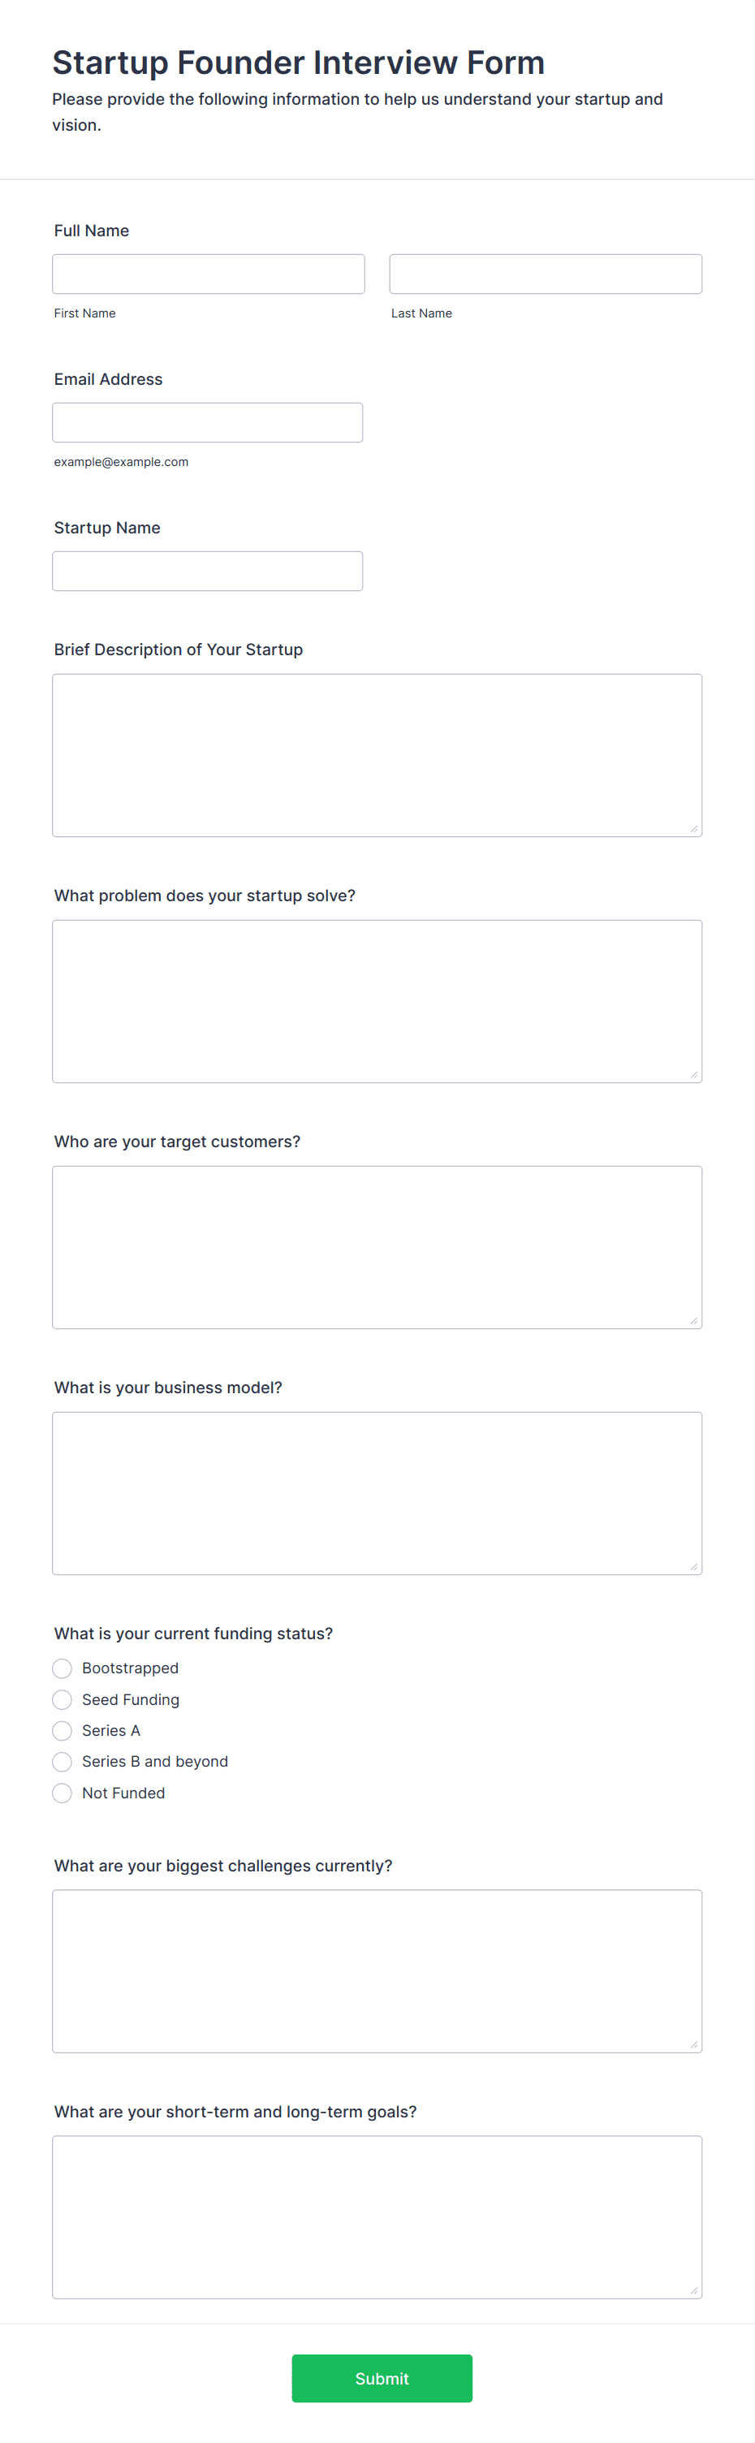This screenshot has width=755, height=2443.
Task: Focus the Email Address field
Action: click(208, 423)
